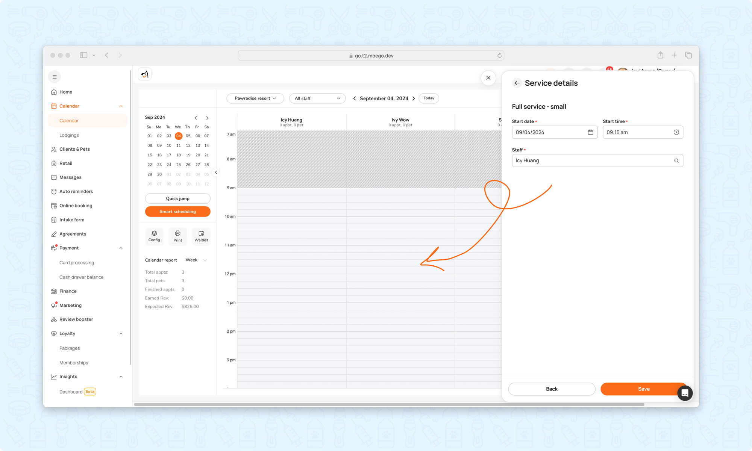Open the Waitlist icon

click(x=201, y=236)
